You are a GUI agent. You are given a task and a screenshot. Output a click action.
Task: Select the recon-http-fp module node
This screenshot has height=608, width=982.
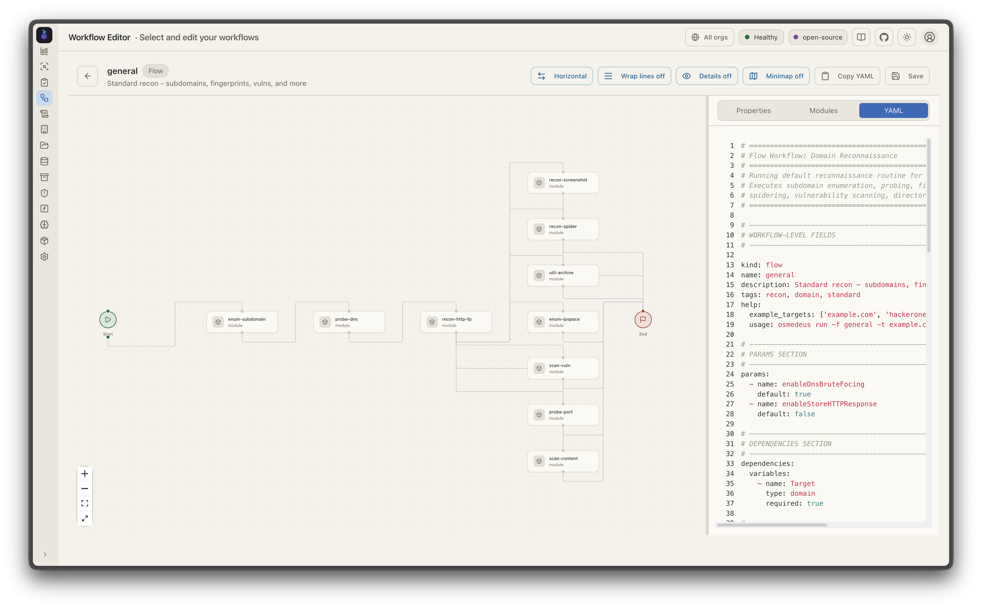[x=456, y=322]
